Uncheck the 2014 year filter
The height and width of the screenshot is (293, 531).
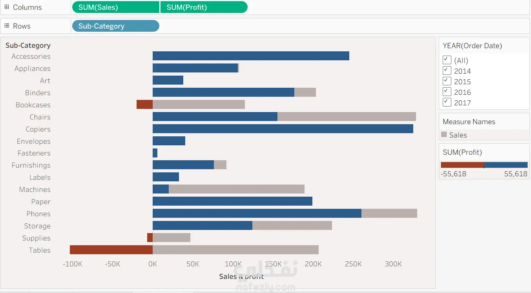pos(447,71)
